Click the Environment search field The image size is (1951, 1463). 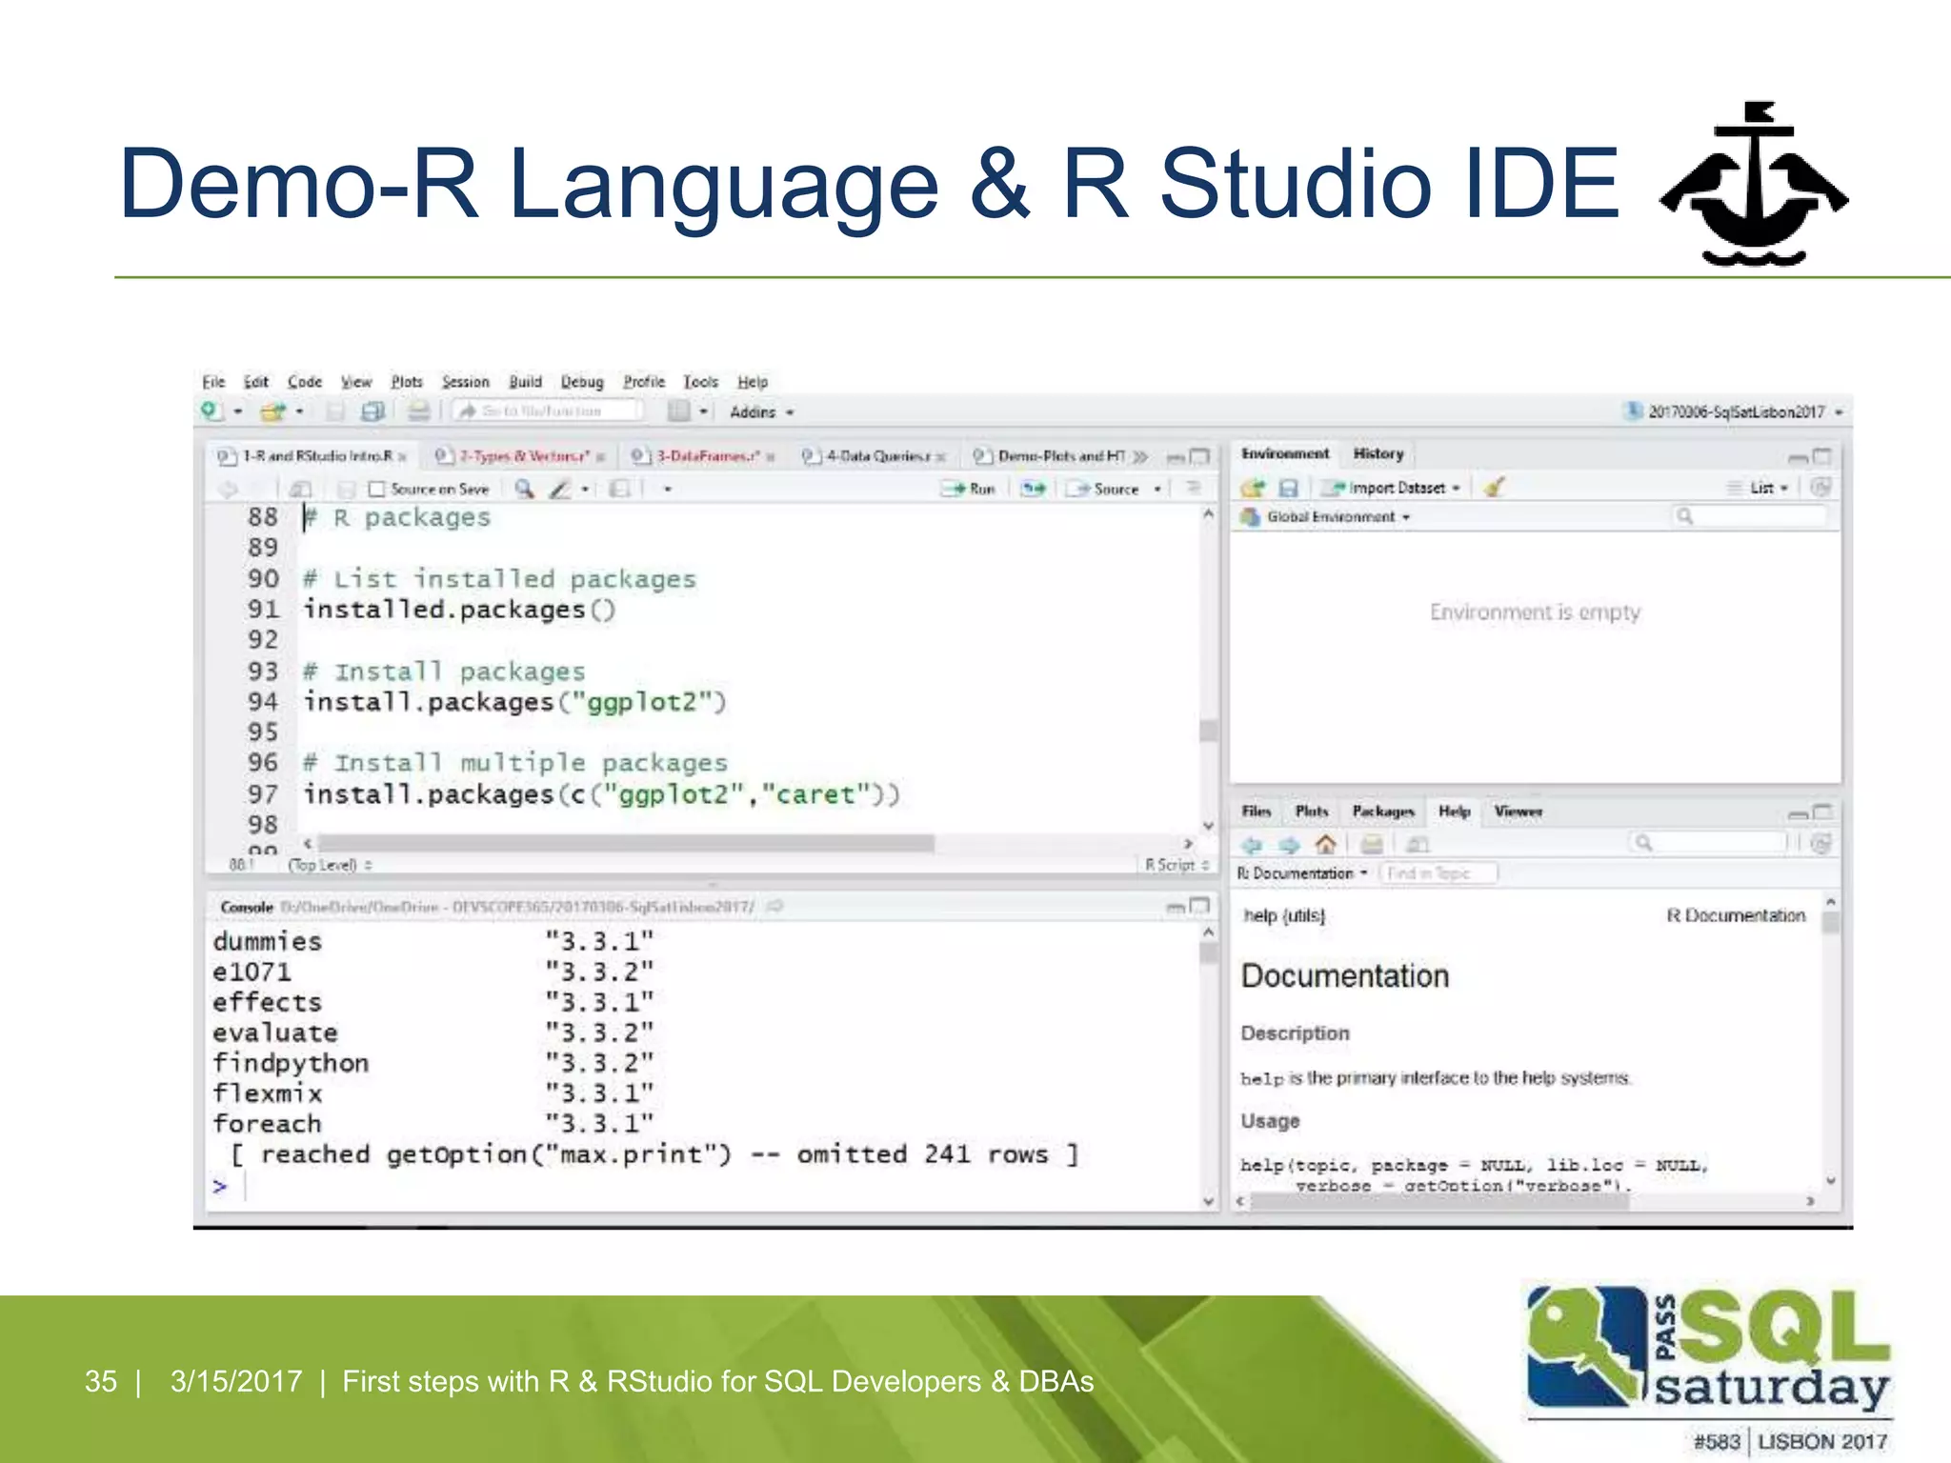(x=1751, y=516)
